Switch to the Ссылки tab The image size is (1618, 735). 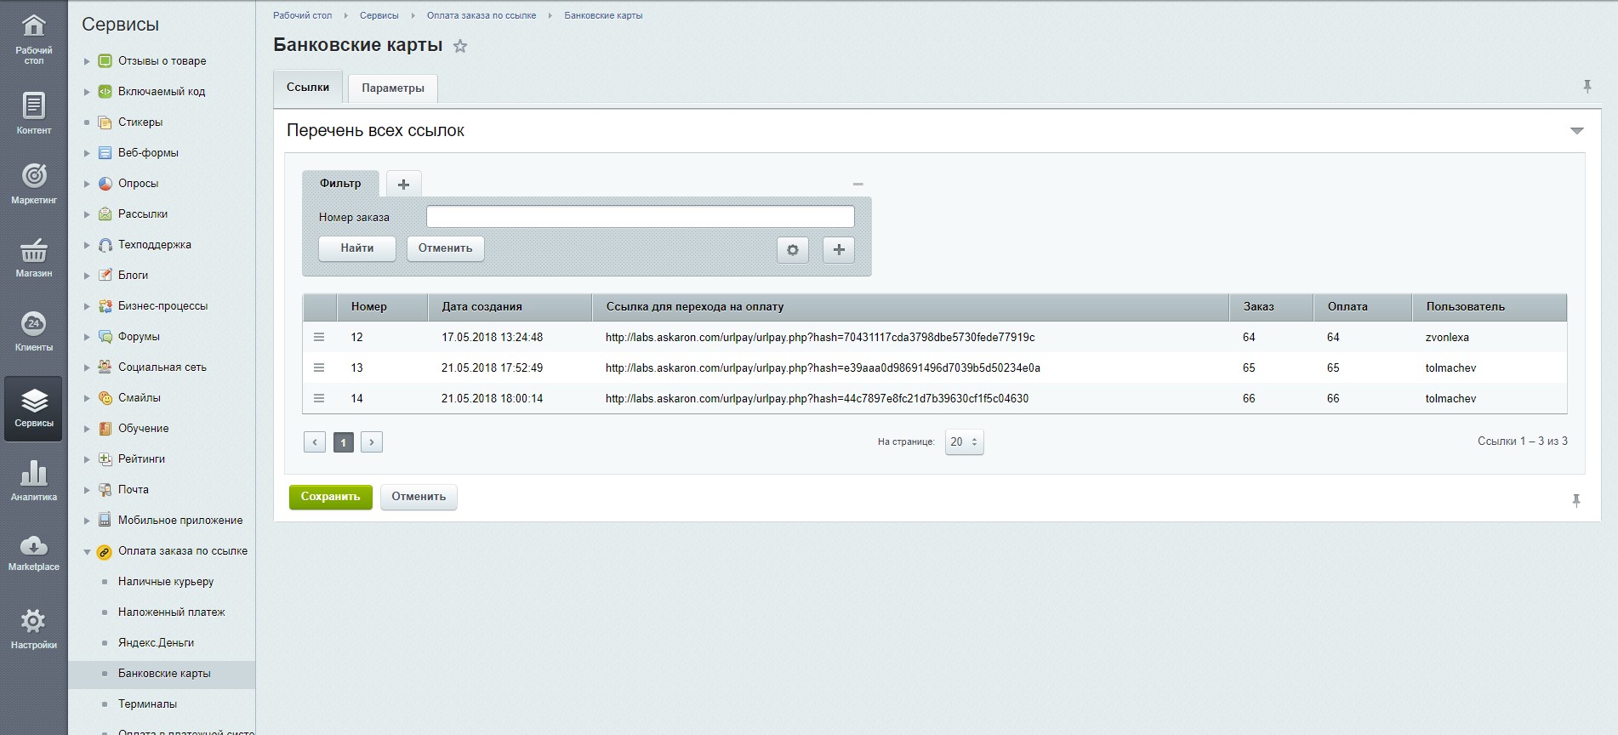(308, 88)
